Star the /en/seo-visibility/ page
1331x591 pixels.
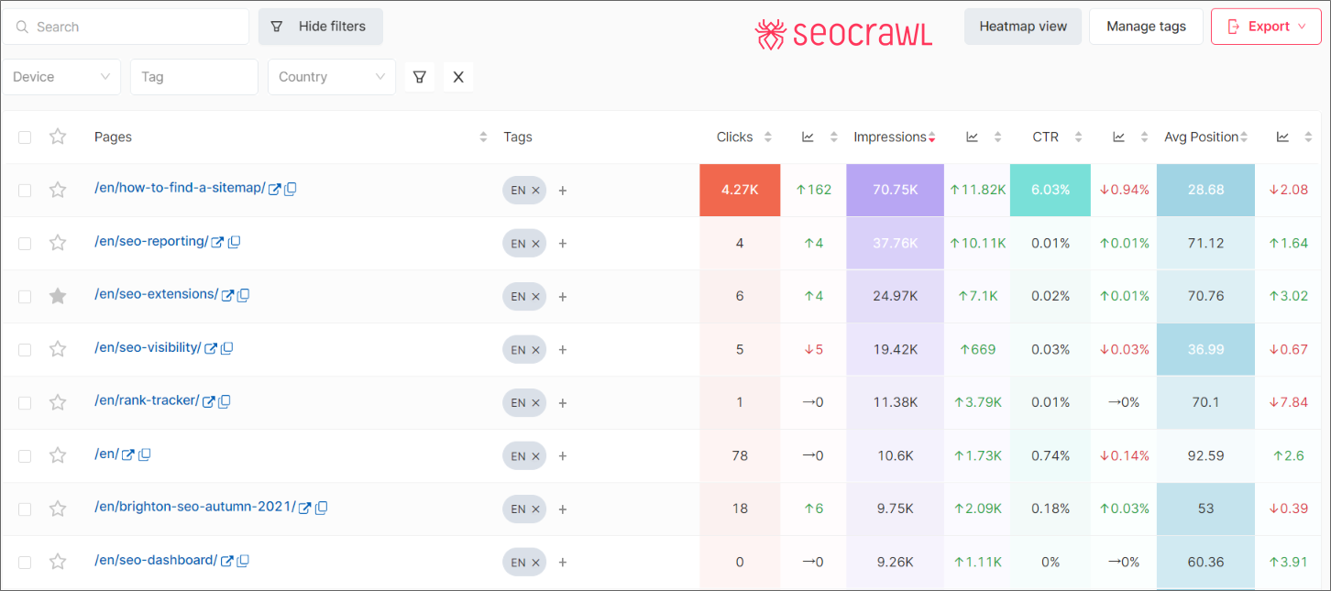(x=58, y=349)
